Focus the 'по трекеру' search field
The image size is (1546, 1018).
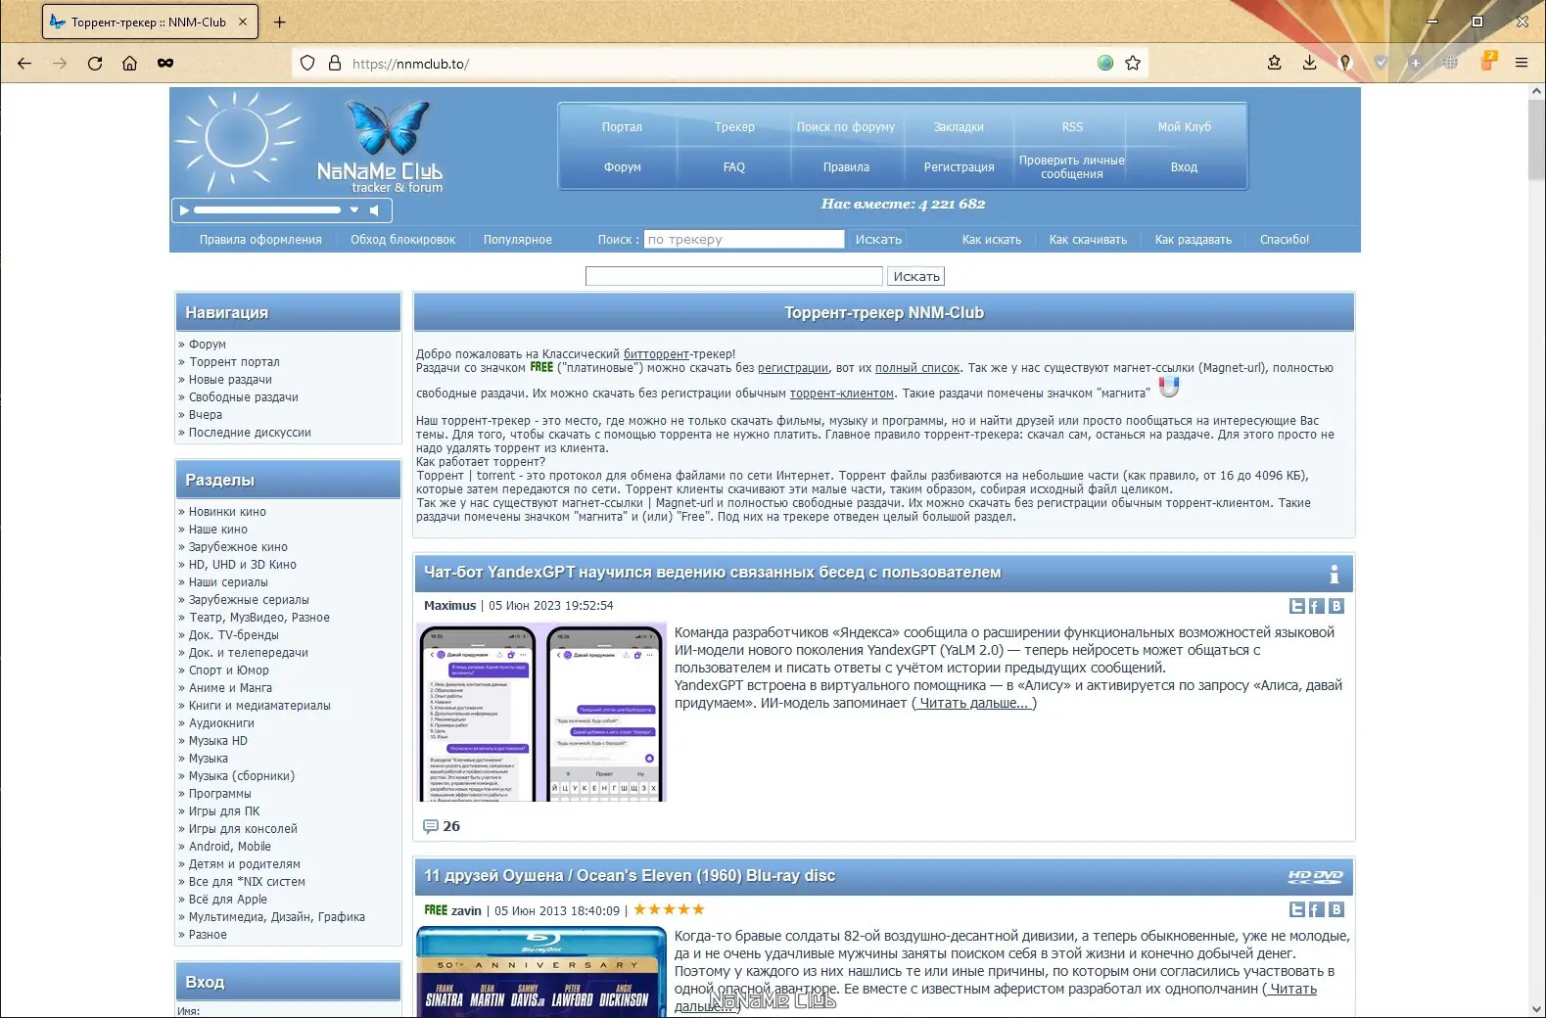[x=744, y=239]
